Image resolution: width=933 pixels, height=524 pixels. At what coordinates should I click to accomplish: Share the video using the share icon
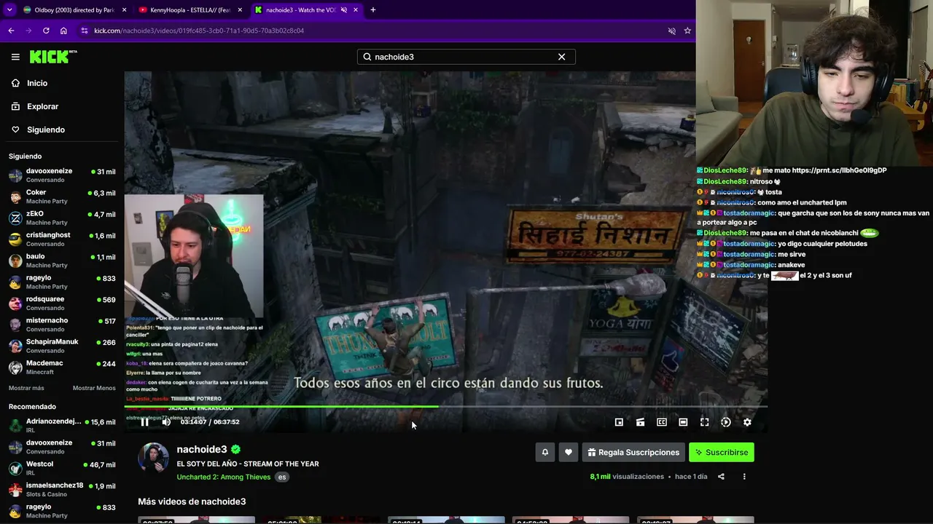pyautogui.click(x=721, y=477)
